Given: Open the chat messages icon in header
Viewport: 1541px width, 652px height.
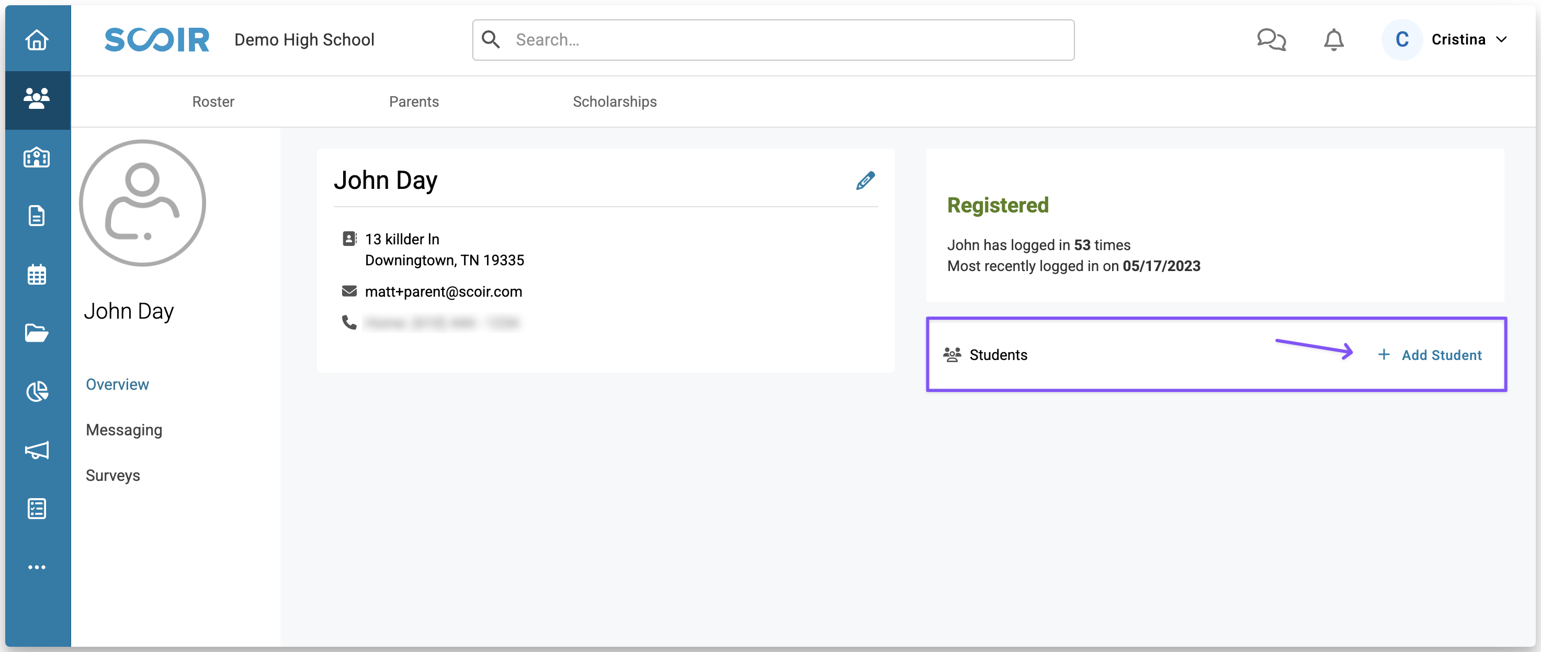Looking at the screenshot, I should (1271, 40).
